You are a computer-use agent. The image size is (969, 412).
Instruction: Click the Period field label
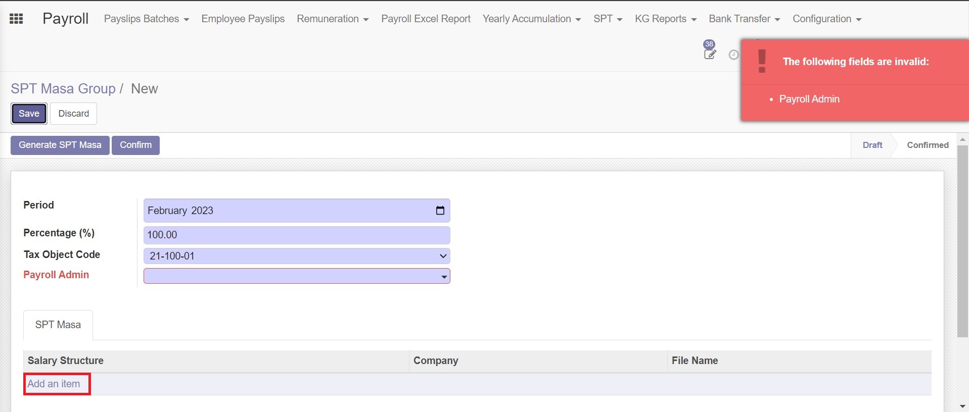tap(38, 205)
